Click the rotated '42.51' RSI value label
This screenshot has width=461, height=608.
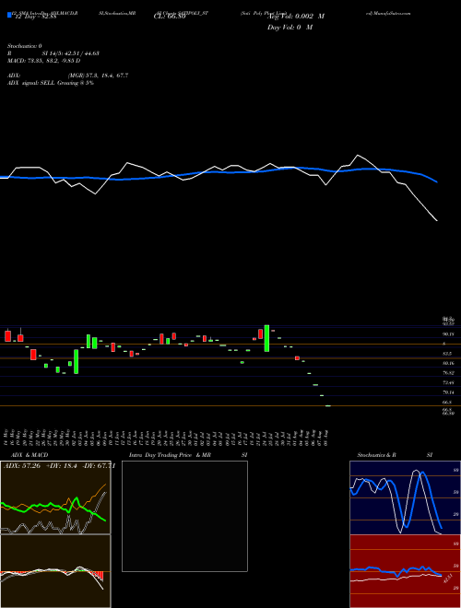446,579
